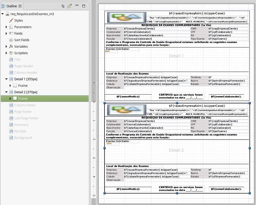Select the list element under Detail 2's Exames Solicitados
Viewport: 256px width, 205px height.
113,144
